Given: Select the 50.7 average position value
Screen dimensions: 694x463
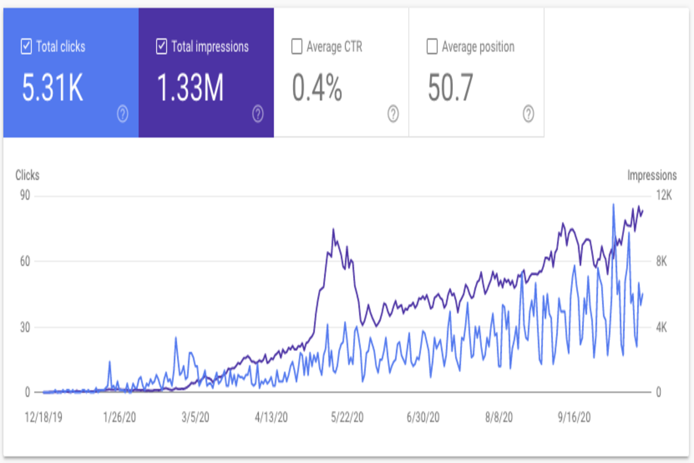Looking at the screenshot, I should 451,88.
